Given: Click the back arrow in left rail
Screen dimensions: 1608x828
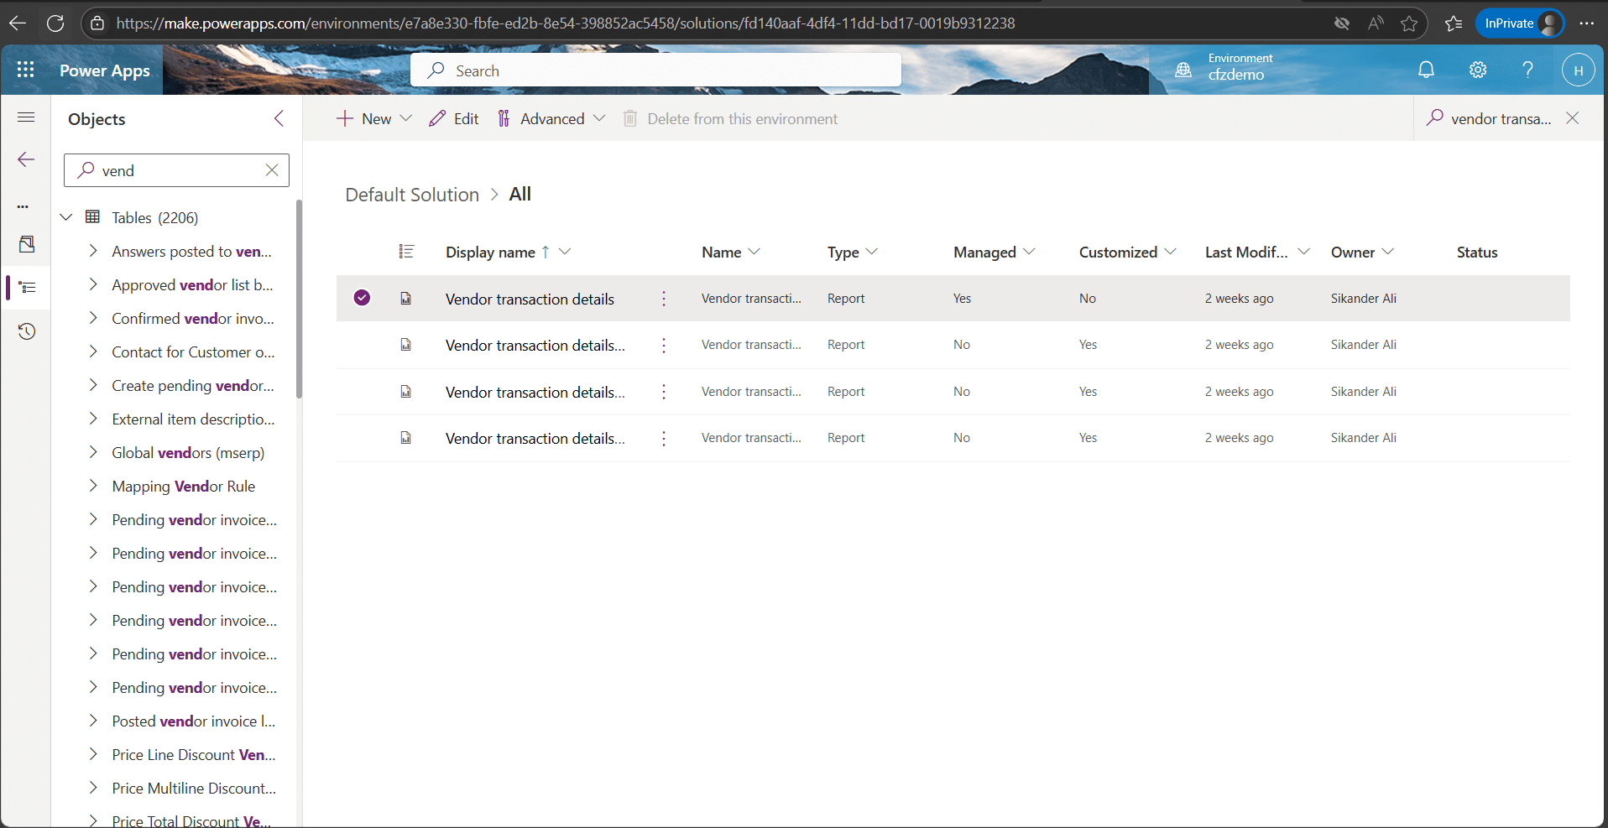Looking at the screenshot, I should point(26,159).
